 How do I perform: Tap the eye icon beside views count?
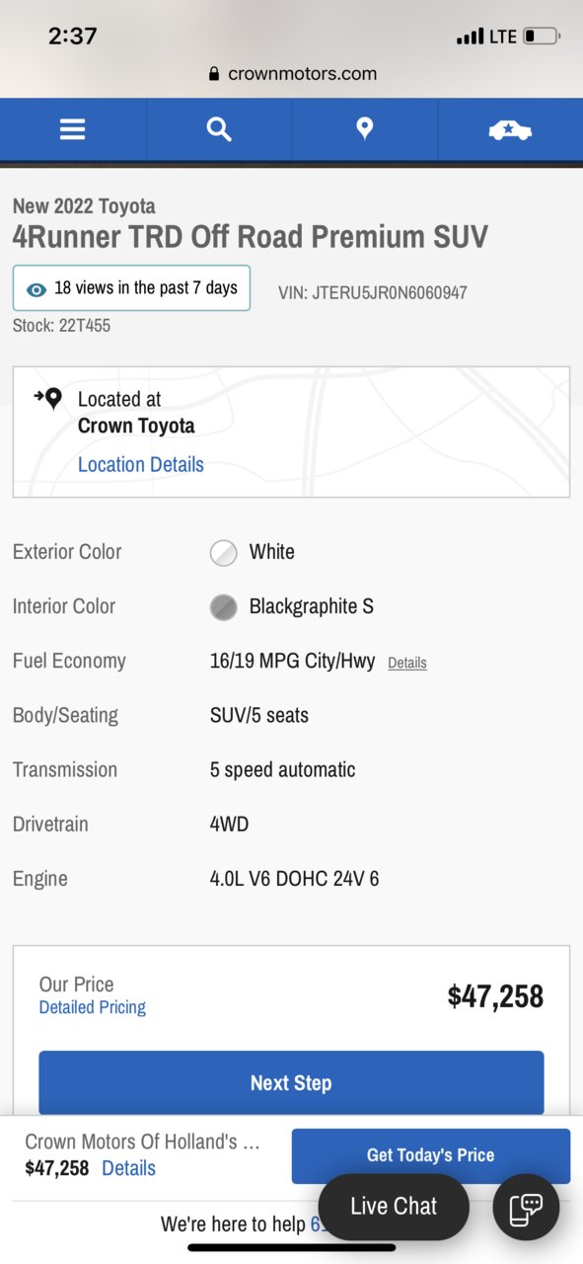36,289
